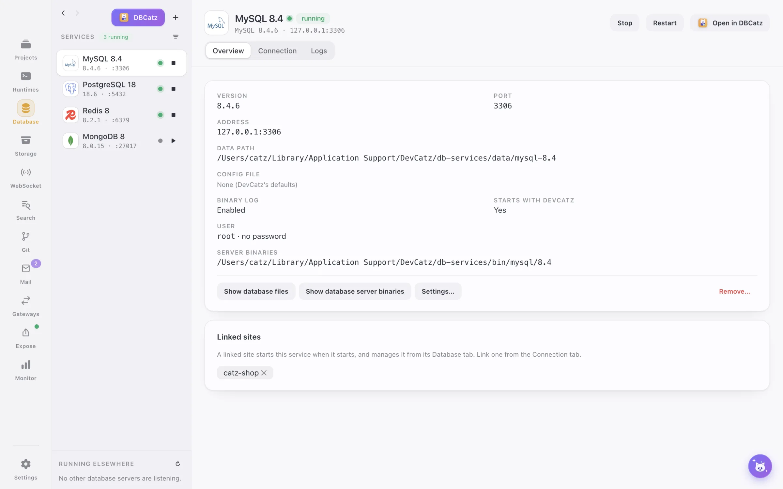
Task: Click the DBCatz purple button
Action: (x=138, y=18)
